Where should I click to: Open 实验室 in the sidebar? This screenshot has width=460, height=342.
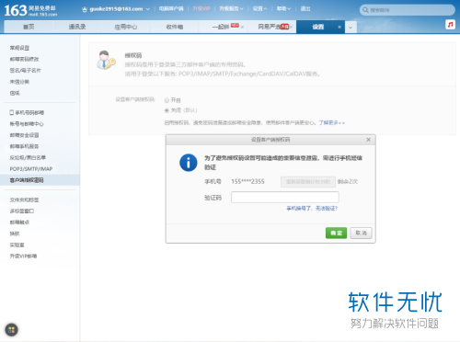click(17, 245)
